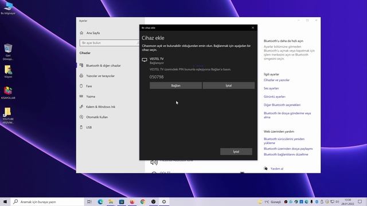367x206 pixels.
Task: Open USB settings section
Action: (x=89, y=127)
